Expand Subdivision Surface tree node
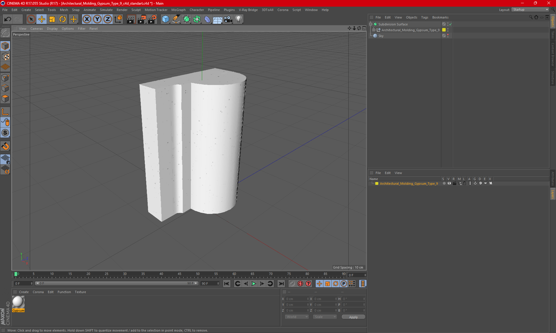The image size is (556, 333). [x=371, y=24]
